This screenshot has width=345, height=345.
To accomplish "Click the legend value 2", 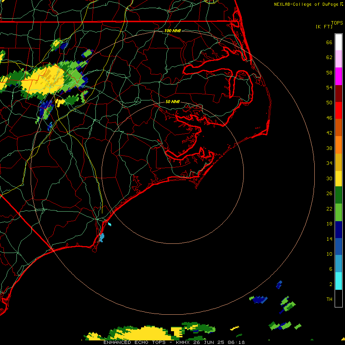I will point(330,284).
